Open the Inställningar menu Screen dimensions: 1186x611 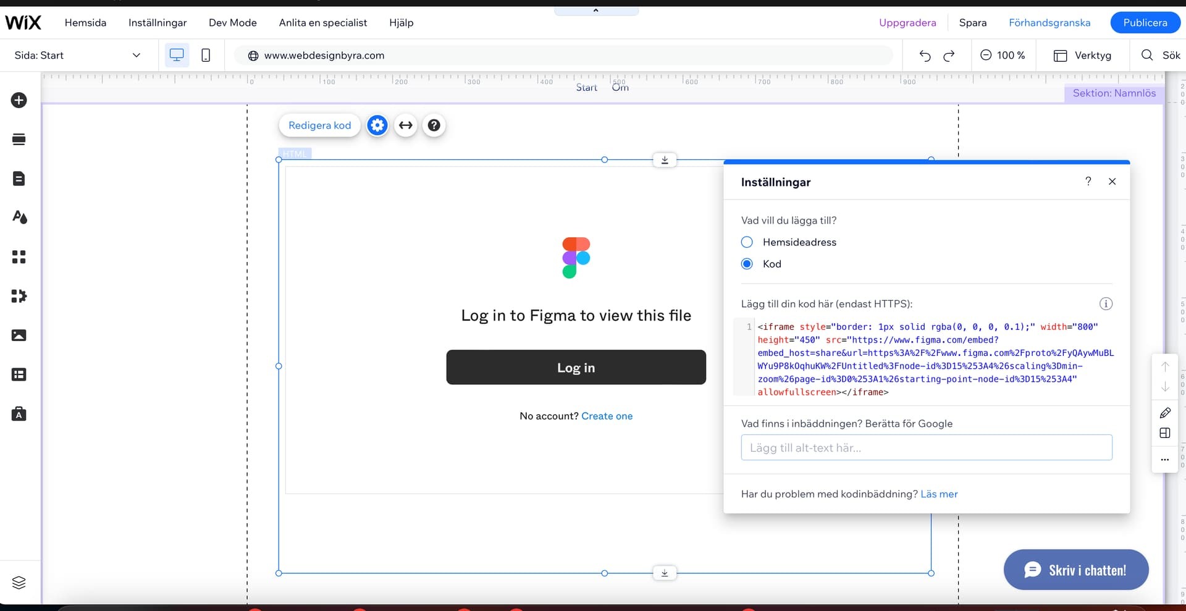tap(158, 23)
